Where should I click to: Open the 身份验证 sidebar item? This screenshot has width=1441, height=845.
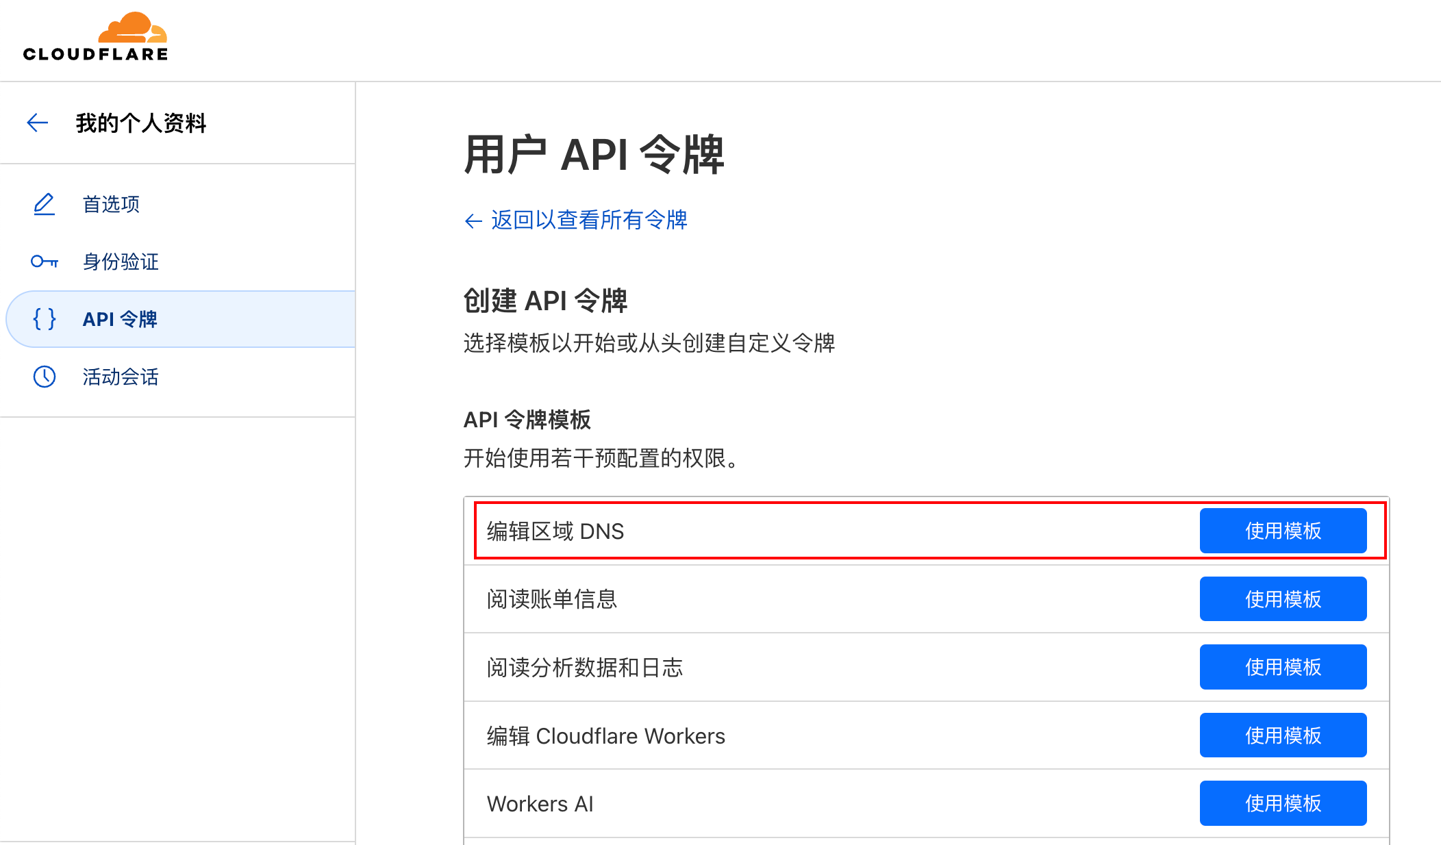[x=178, y=262]
